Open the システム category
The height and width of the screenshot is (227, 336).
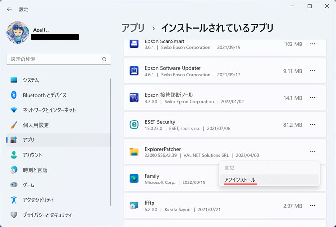tap(58, 80)
